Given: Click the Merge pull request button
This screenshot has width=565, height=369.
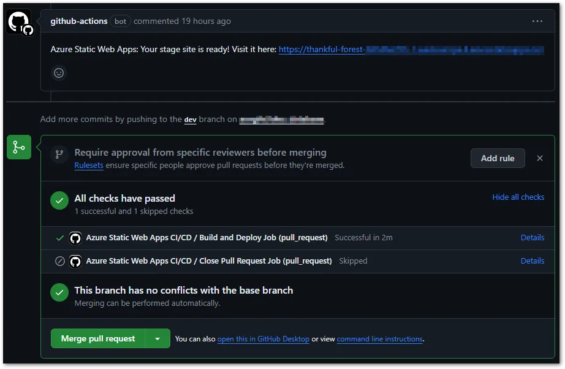Looking at the screenshot, I should 97,339.
